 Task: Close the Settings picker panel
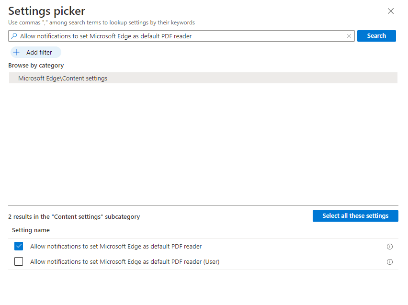(x=391, y=11)
